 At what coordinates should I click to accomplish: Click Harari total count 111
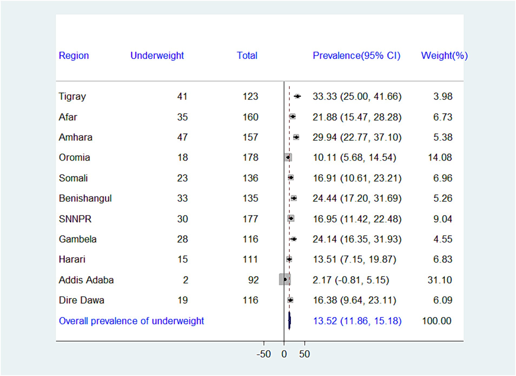250,259
